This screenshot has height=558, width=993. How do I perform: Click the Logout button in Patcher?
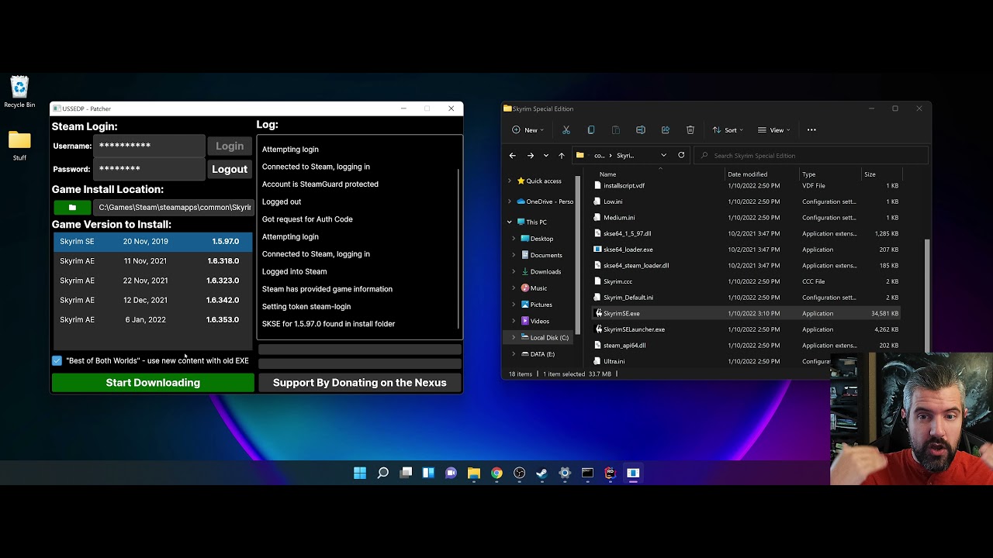[x=230, y=169]
